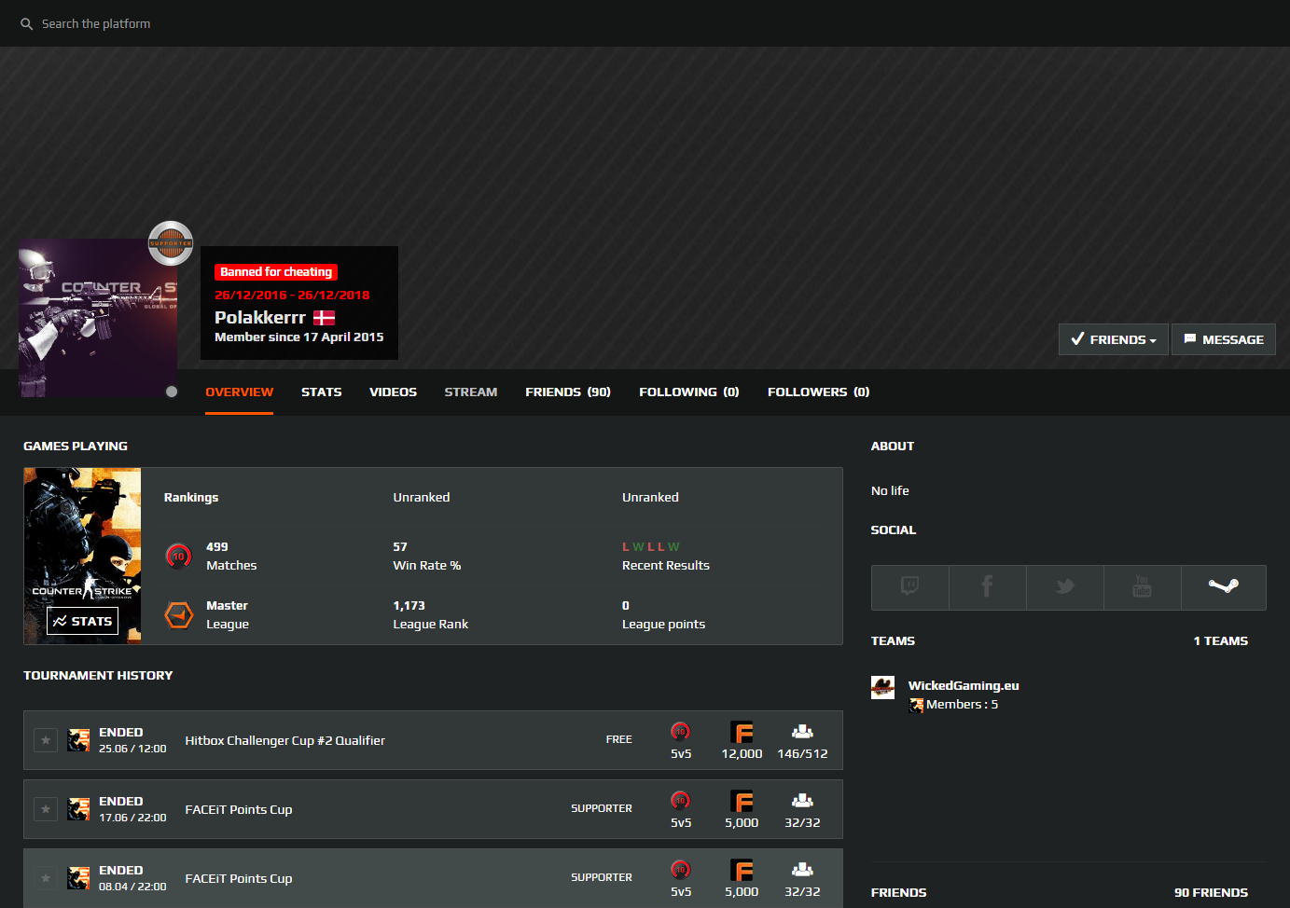Click the Facebook social icon
Image resolution: width=1290 pixels, height=908 pixels.
988,587
